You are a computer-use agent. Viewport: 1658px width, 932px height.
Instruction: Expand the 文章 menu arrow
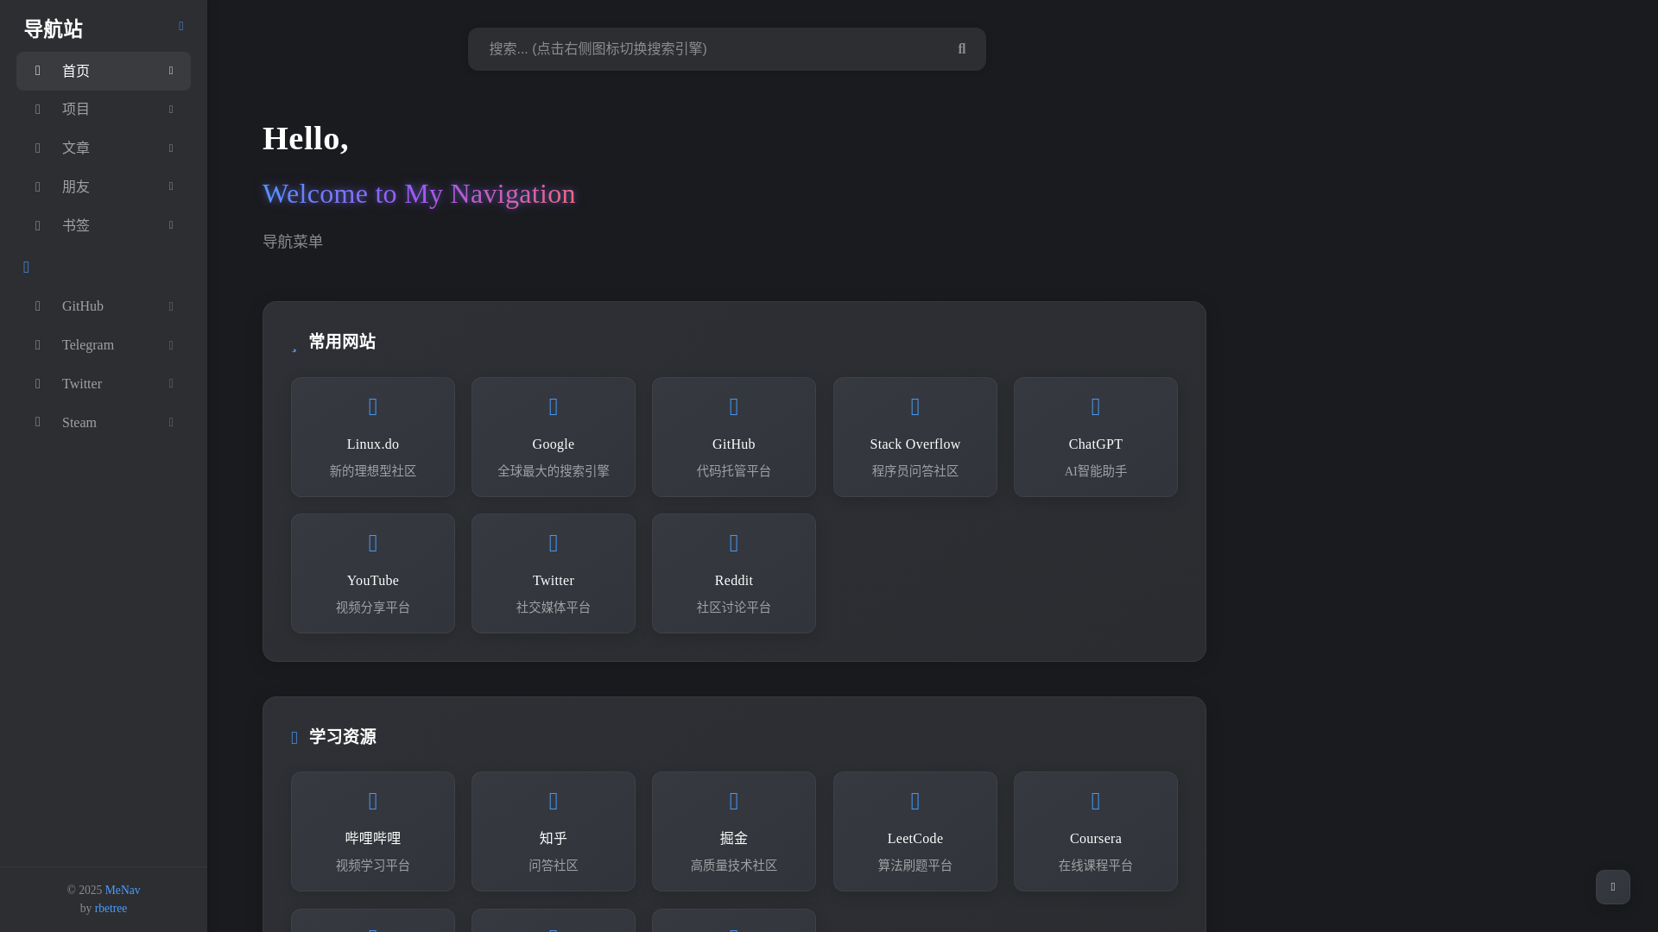coord(171,148)
